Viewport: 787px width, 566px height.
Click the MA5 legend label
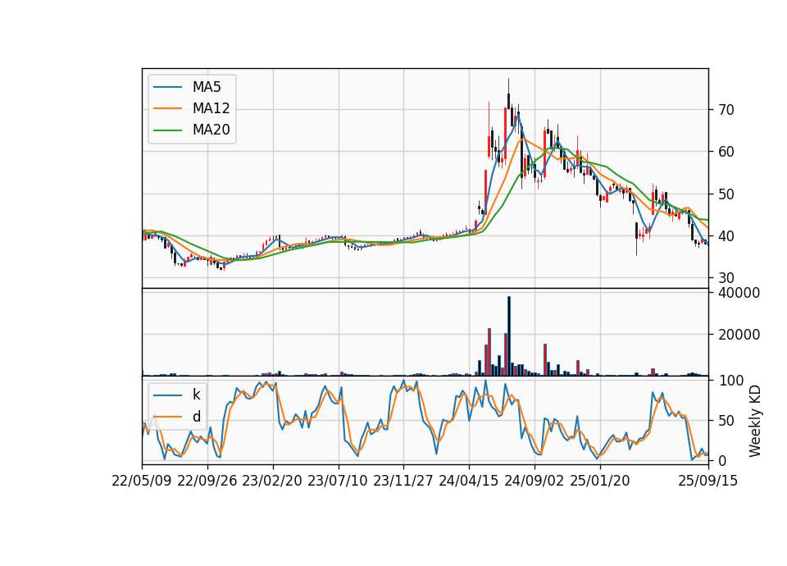tap(207, 87)
